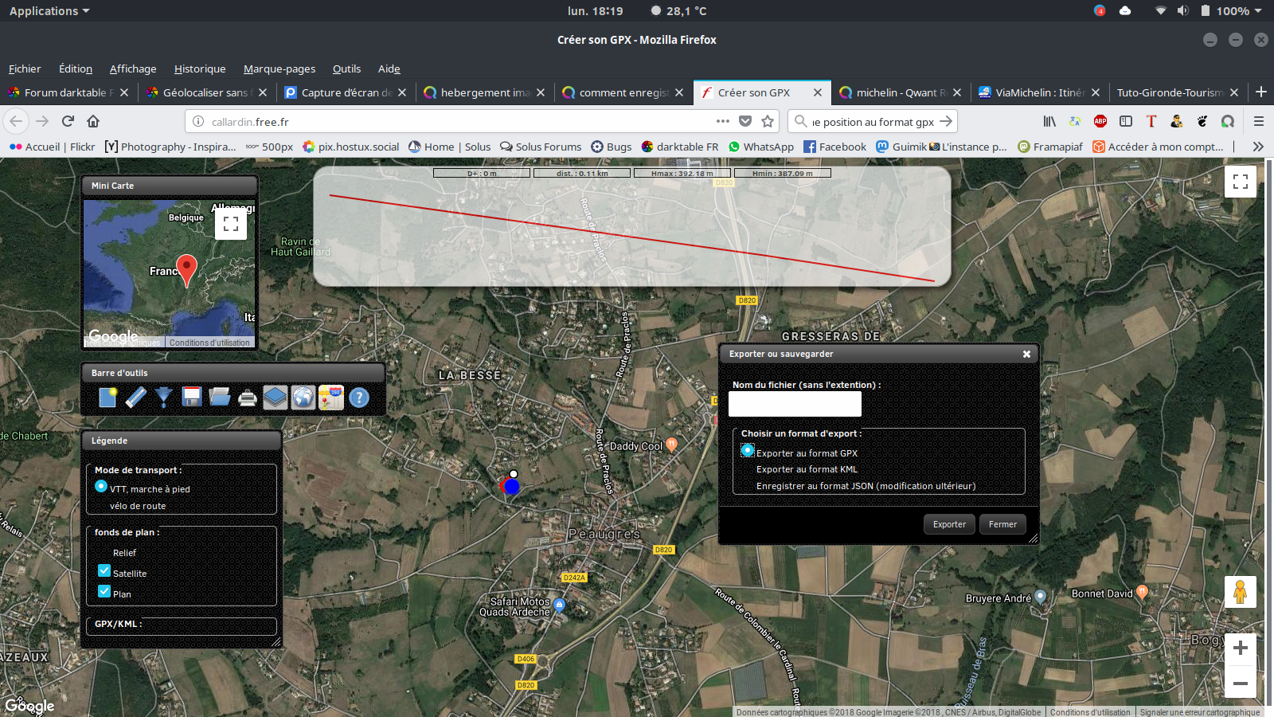This screenshot has height=717, width=1274.
Task: Toggle the stacked layers icon
Action: pyautogui.click(x=276, y=397)
